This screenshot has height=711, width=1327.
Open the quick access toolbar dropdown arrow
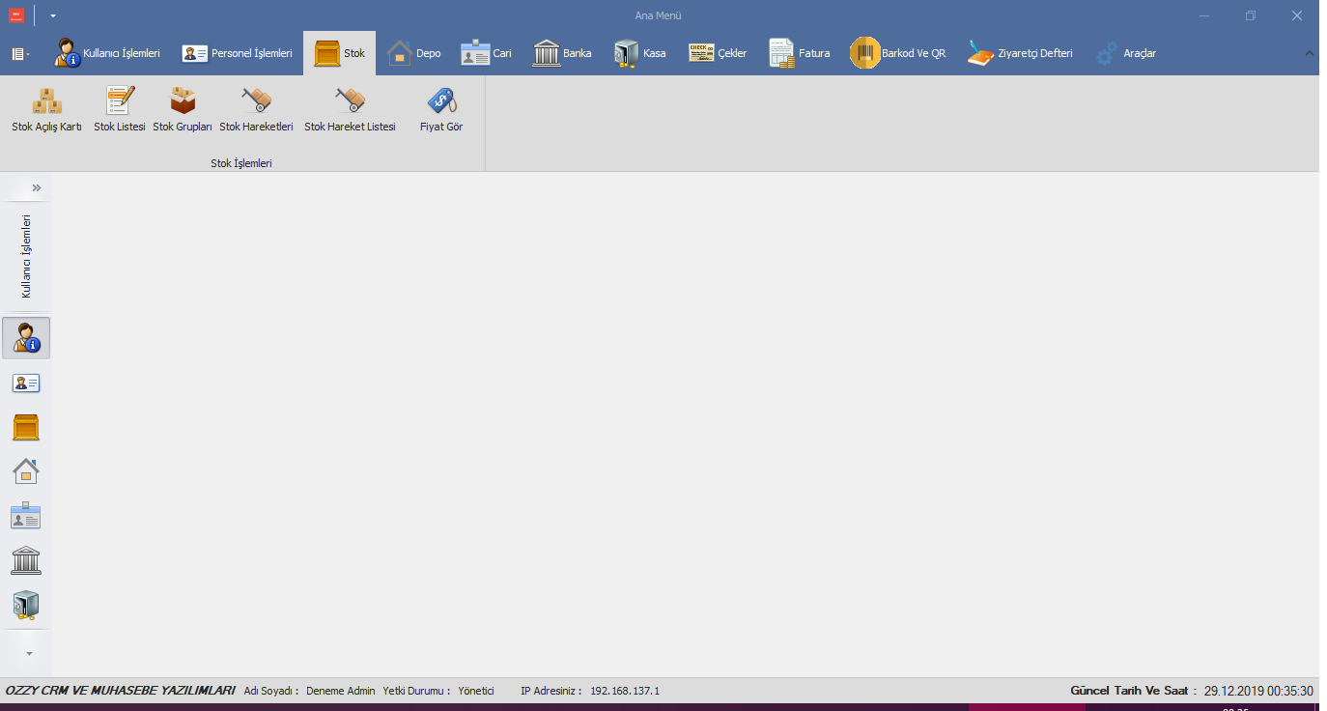pyautogui.click(x=53, y=15)
